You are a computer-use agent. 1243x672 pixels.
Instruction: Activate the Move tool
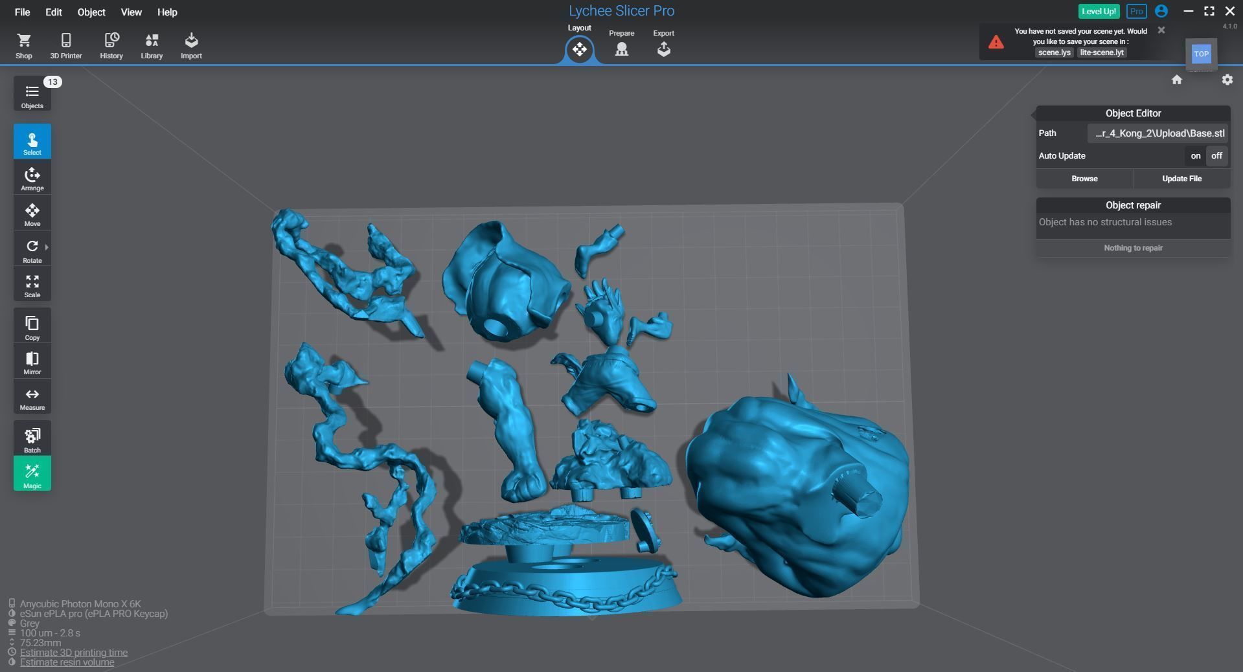32,214
